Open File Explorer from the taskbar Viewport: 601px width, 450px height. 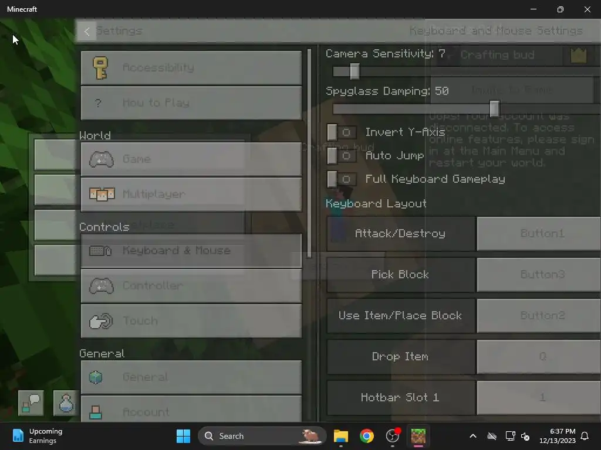pyautogui.click(x=341, y=436)
